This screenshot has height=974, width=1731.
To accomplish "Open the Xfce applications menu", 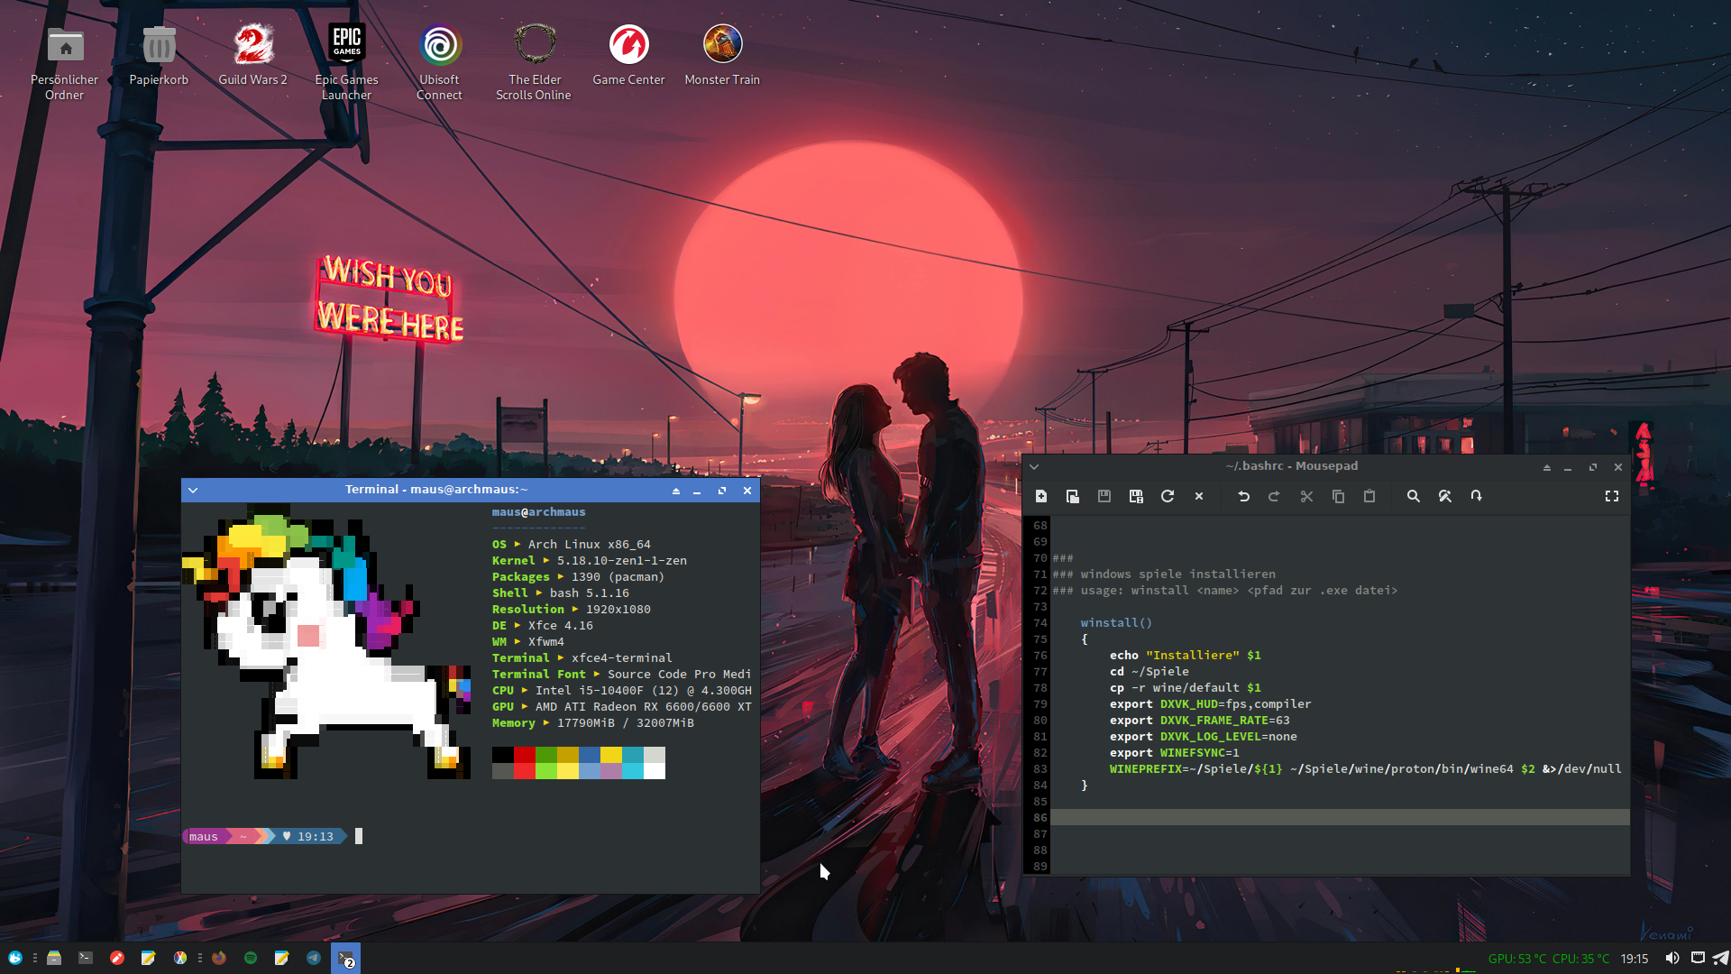I will tap(15, 958).
